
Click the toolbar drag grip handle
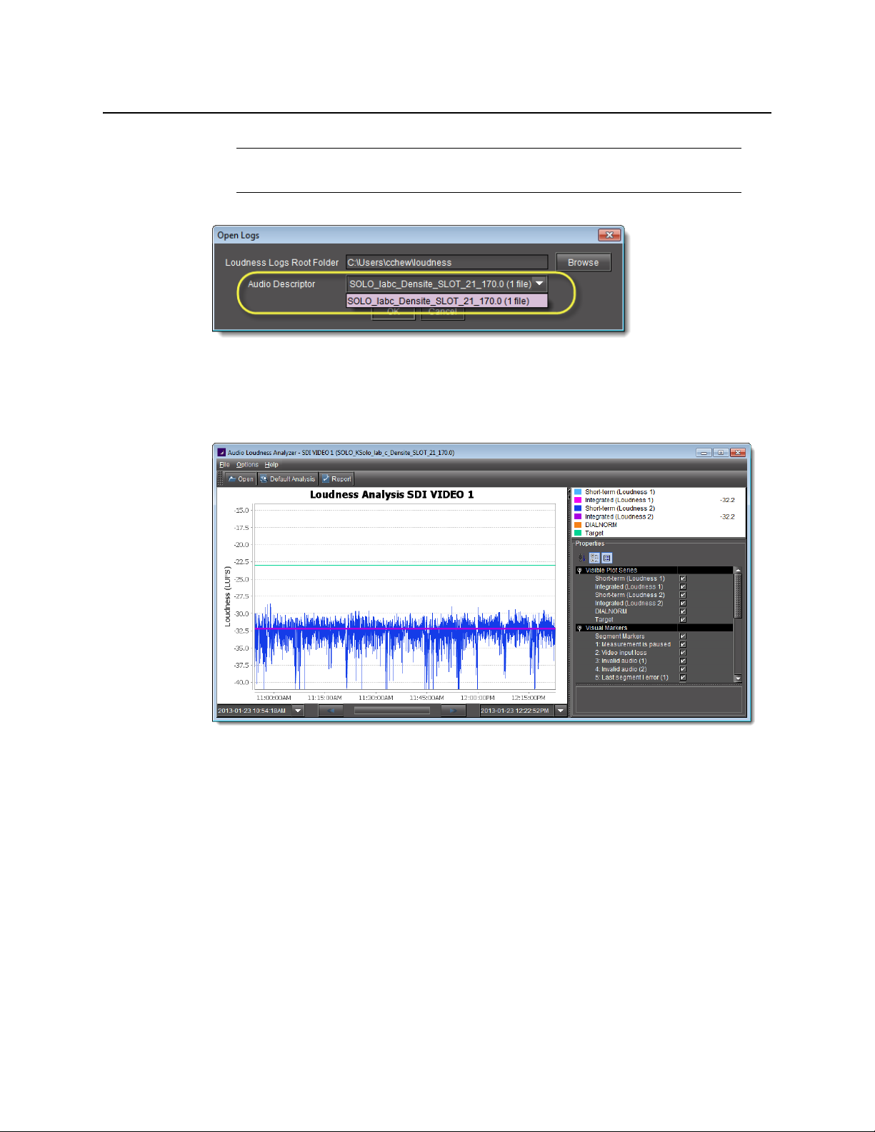click(221, 479)
